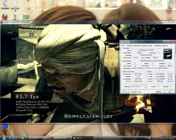Switch to the Caches tab
Viewport: 176px width, 140px height.
click(130, 46)
